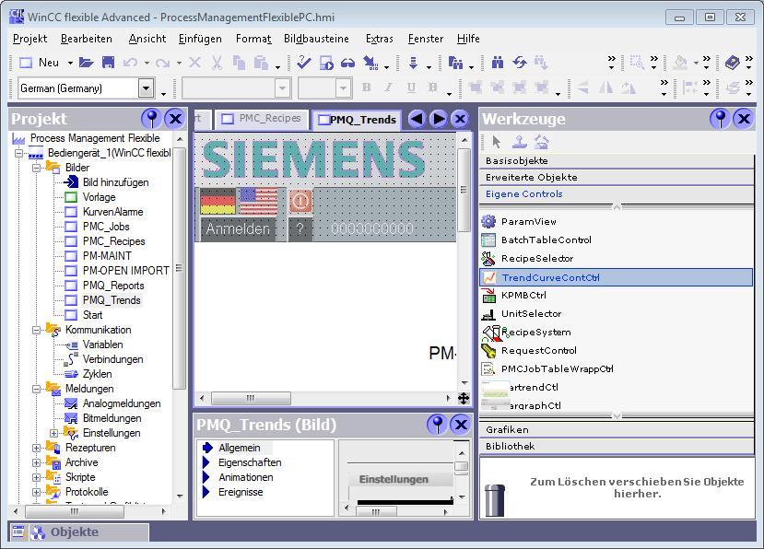Open Bild hinzufügen in project tree

tap(115, 182)
